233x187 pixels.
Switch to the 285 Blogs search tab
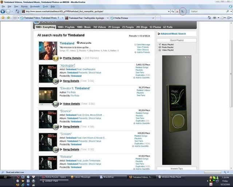[x=142, y=27]
